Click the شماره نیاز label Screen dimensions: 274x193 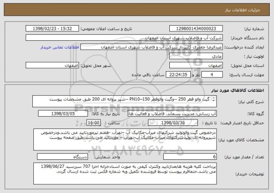tap(254, 29)
